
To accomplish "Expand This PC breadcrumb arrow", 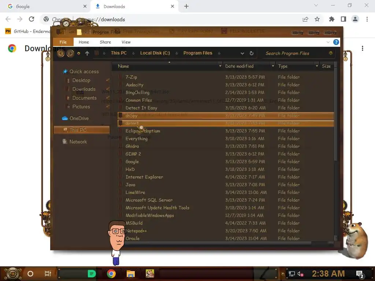I will [133, 53].
